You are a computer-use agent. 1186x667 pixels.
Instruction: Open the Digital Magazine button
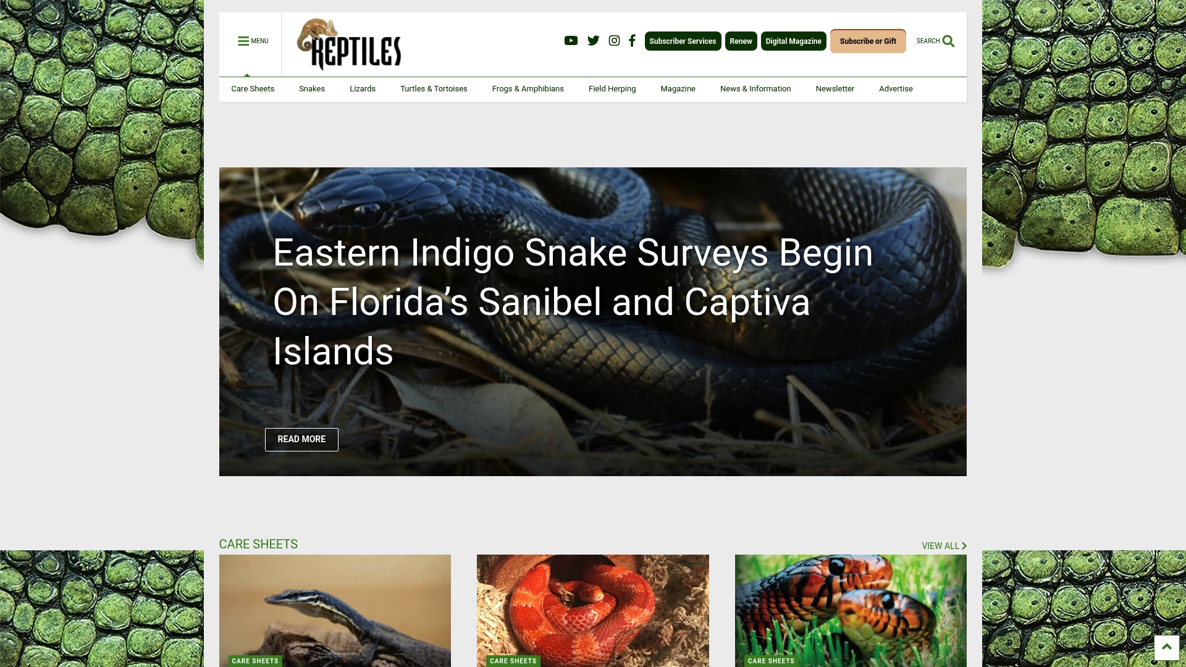(x=793, y=41)
